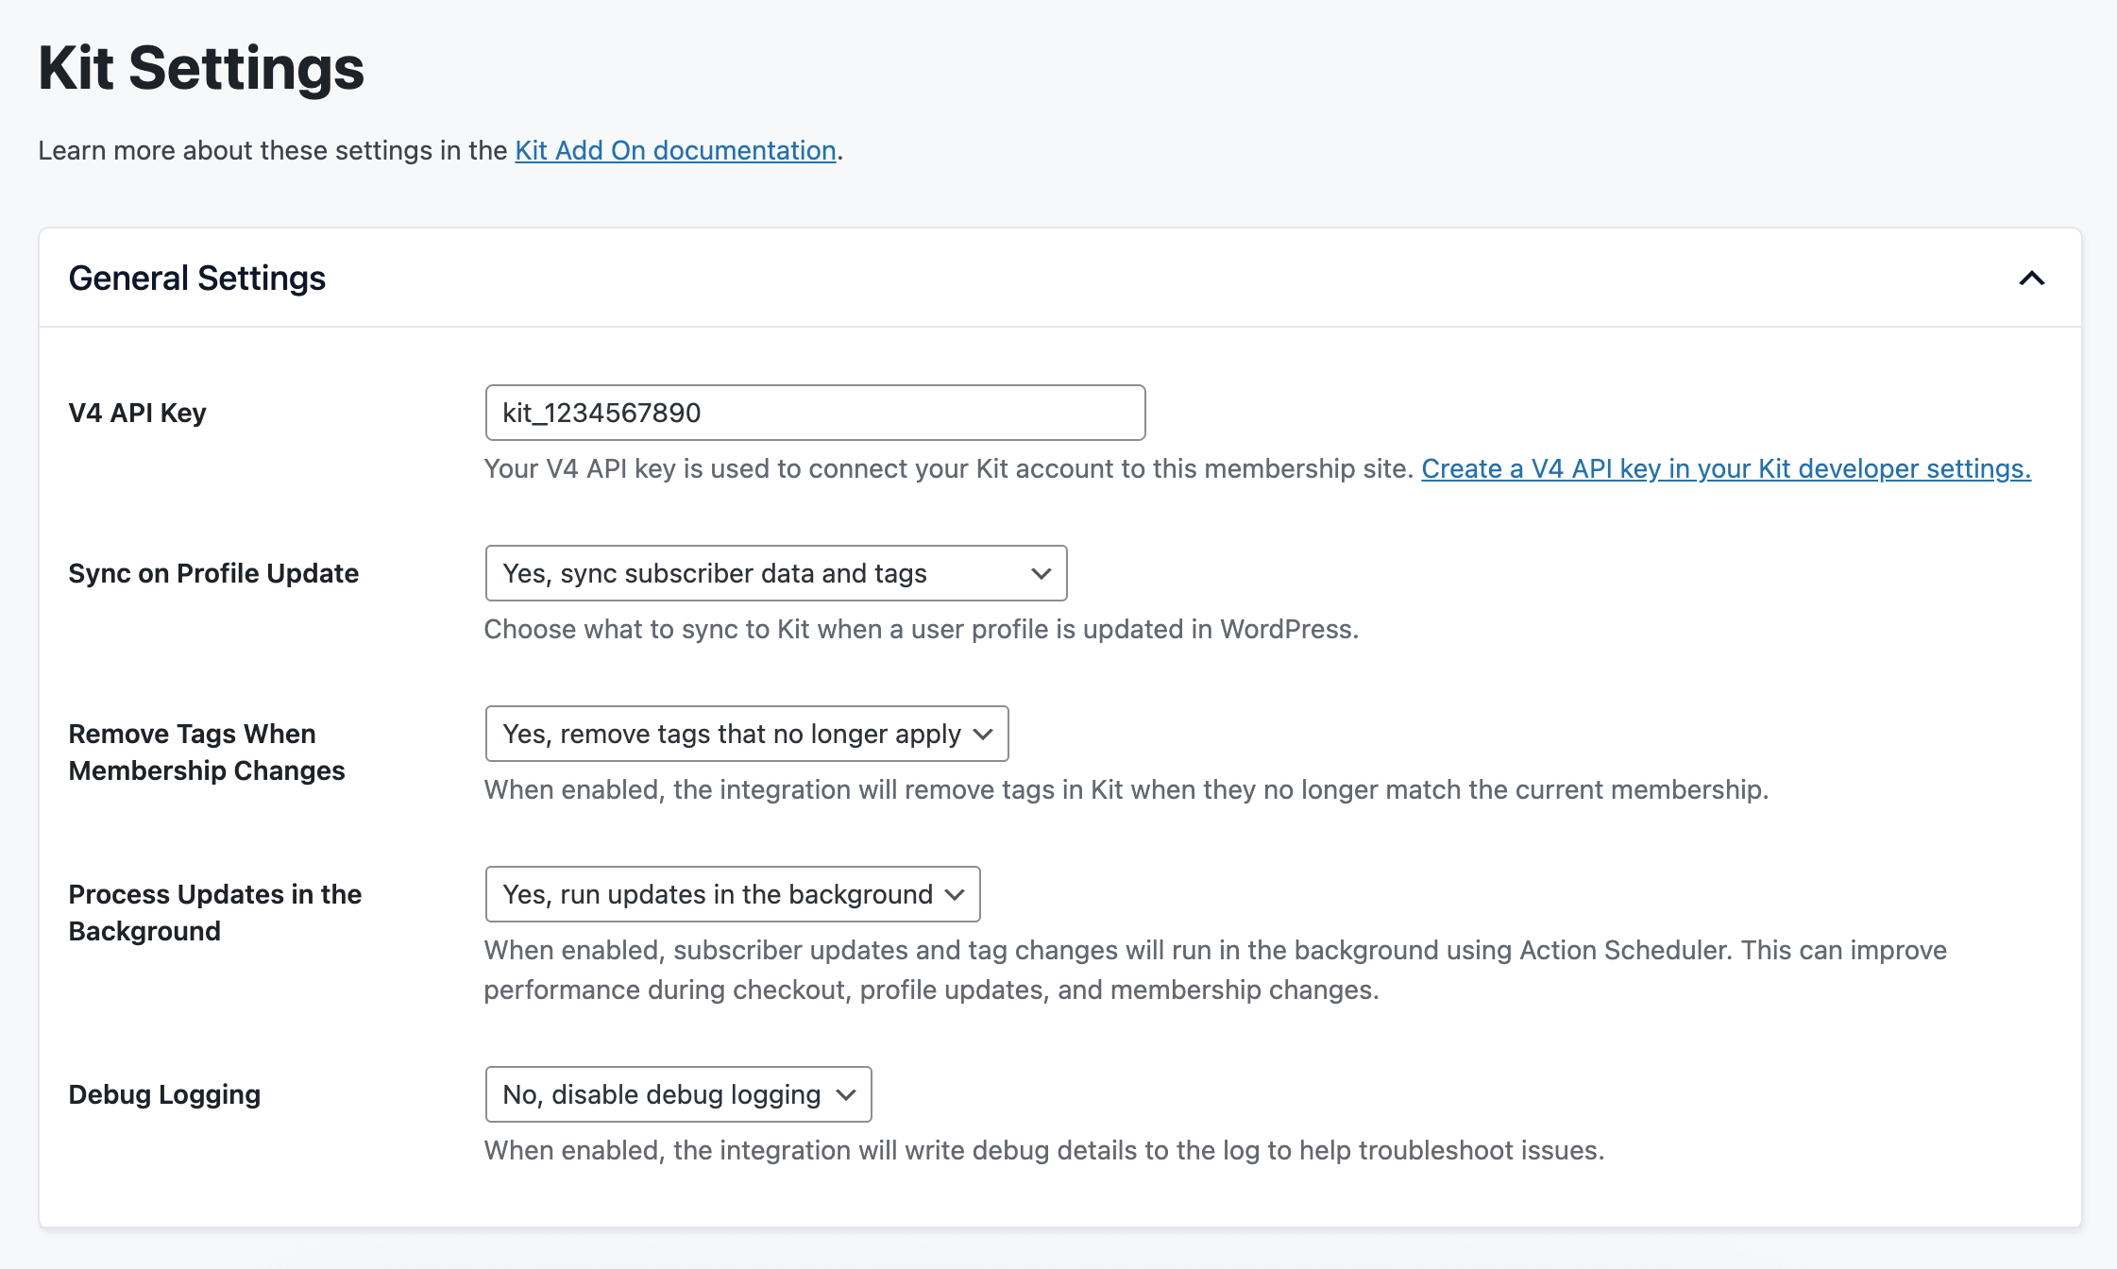Open the remove tags dropdown
Viewport: 2117px width, 1269px height.
coord(746,734)
